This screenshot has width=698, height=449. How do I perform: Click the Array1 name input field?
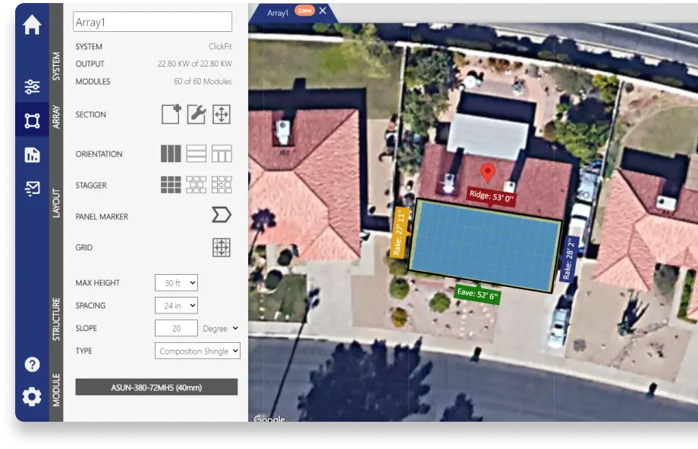[x=152, y=22]
